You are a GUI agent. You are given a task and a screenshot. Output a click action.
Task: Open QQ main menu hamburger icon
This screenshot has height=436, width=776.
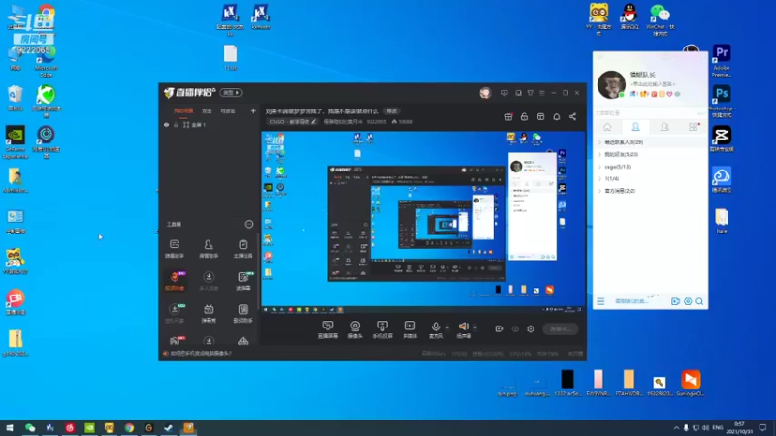600,301
